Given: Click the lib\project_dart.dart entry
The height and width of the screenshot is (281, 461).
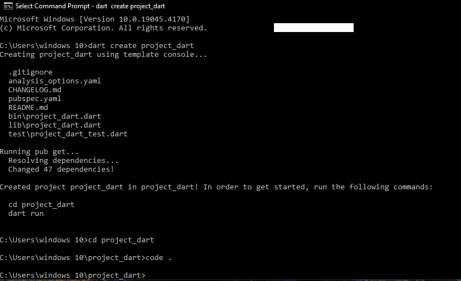Looking at the screenshot, I should [54, 125].
